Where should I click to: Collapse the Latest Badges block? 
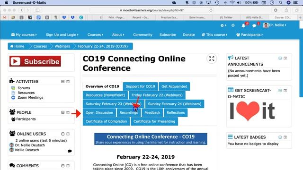[x=280, y=137]
